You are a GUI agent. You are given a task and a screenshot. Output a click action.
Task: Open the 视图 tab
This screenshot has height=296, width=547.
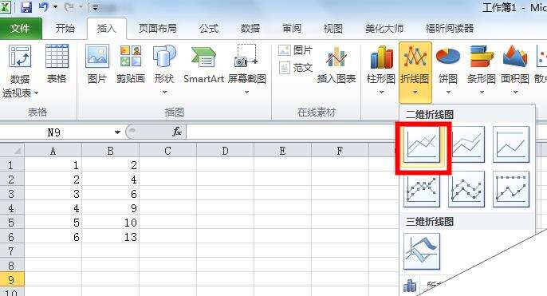333,28
